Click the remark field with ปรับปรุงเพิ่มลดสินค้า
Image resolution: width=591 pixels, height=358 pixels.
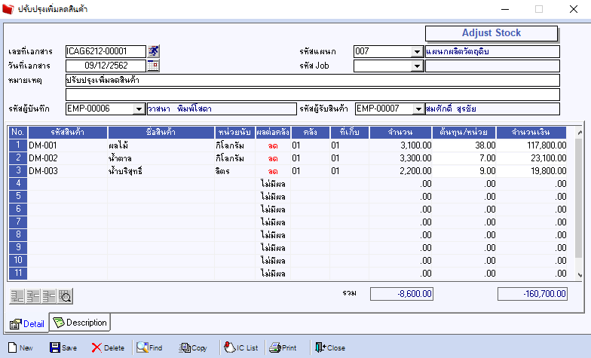click(312, 80)
